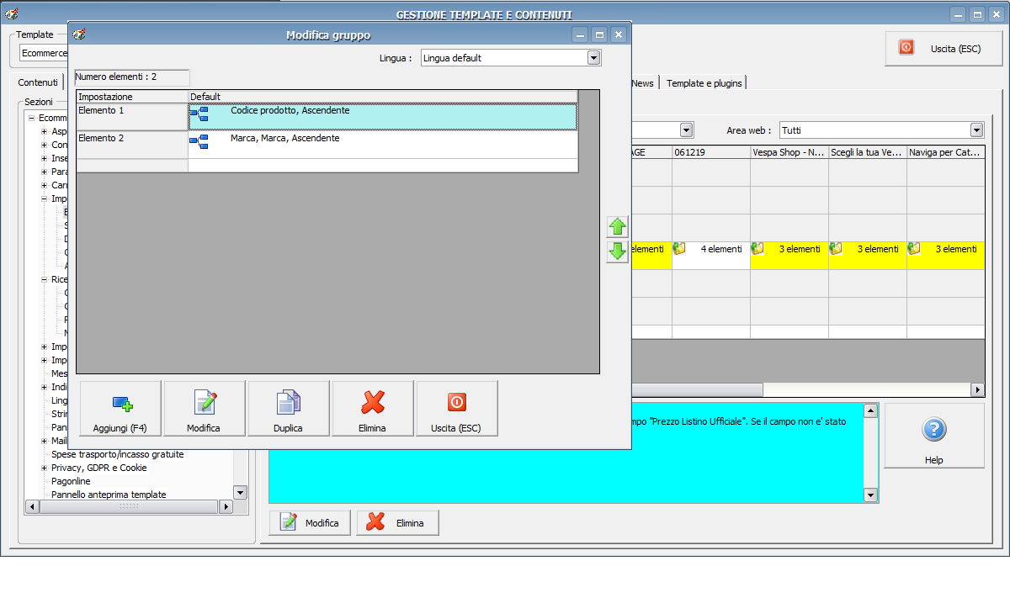
Task: Click app icon in Modifica gruppo title bar
Action: pos(80,34)
